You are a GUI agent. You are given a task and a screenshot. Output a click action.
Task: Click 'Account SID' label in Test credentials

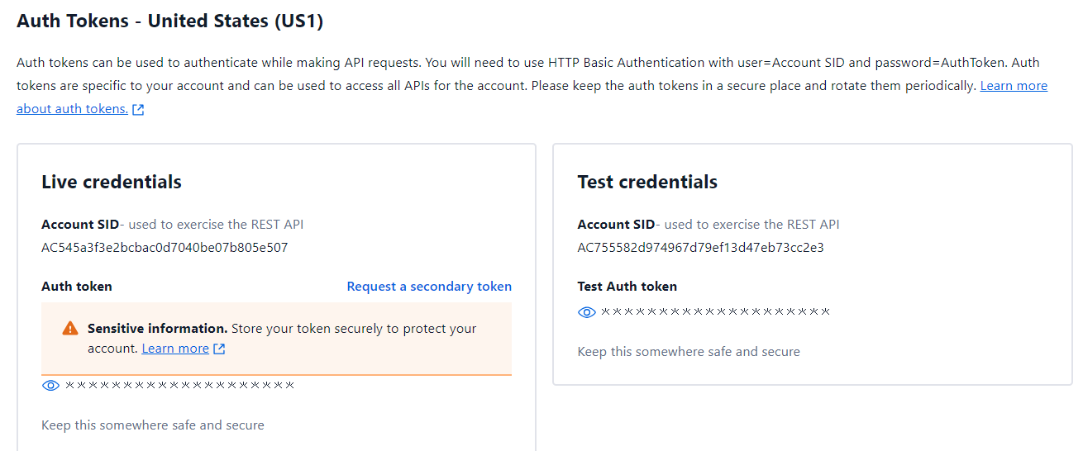tap(616, 225)
